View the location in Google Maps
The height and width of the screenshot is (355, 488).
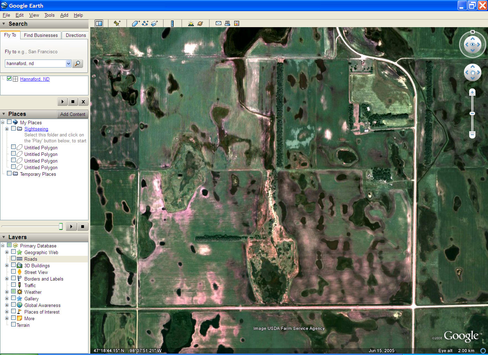point(237,23)
